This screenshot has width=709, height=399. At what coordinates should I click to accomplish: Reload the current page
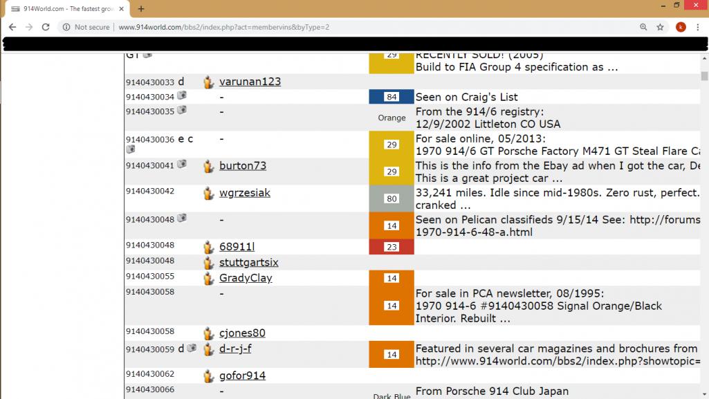pos(46,27)
